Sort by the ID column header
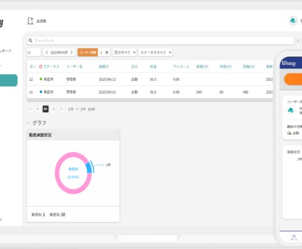The image size is (302, 249). point(33,66)
